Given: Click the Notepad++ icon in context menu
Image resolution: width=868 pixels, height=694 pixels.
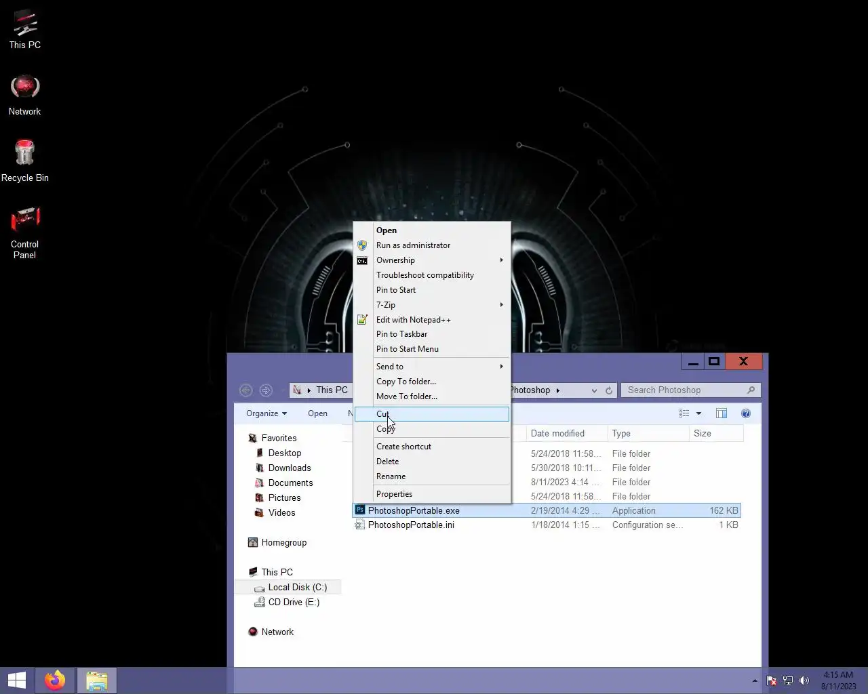Looking at the screenshot, I should pyautogui.click(x=362, y=320).
